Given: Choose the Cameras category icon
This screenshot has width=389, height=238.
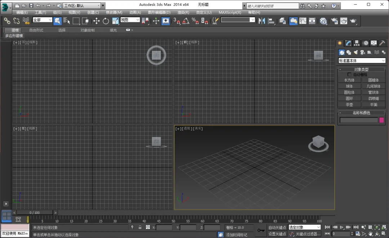Looking at the screenshot, I should point(362,52).
